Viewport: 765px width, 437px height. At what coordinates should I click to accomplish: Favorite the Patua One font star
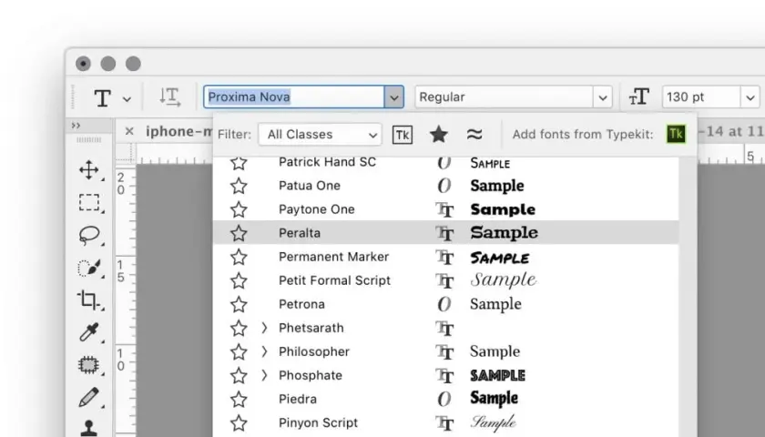pos(239,186)
